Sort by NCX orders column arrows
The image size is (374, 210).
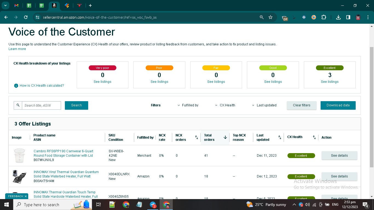[197, 137]
